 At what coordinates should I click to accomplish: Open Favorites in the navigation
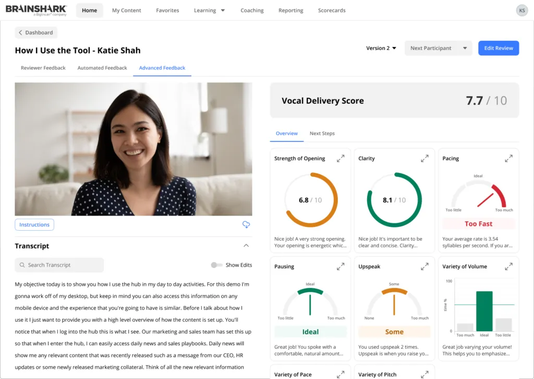click(167, 10)
